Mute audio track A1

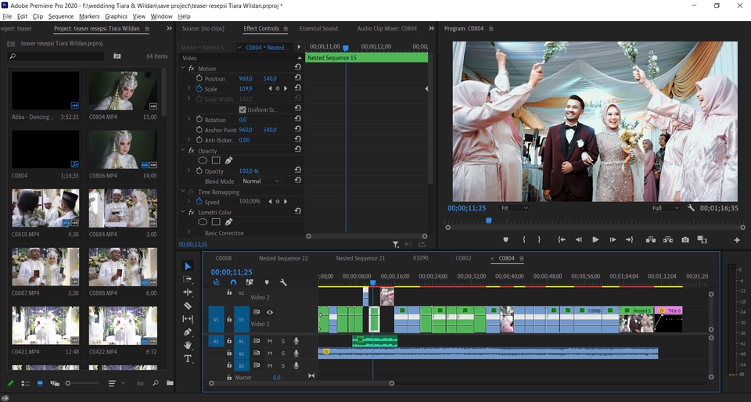click(x=270, y=341)
